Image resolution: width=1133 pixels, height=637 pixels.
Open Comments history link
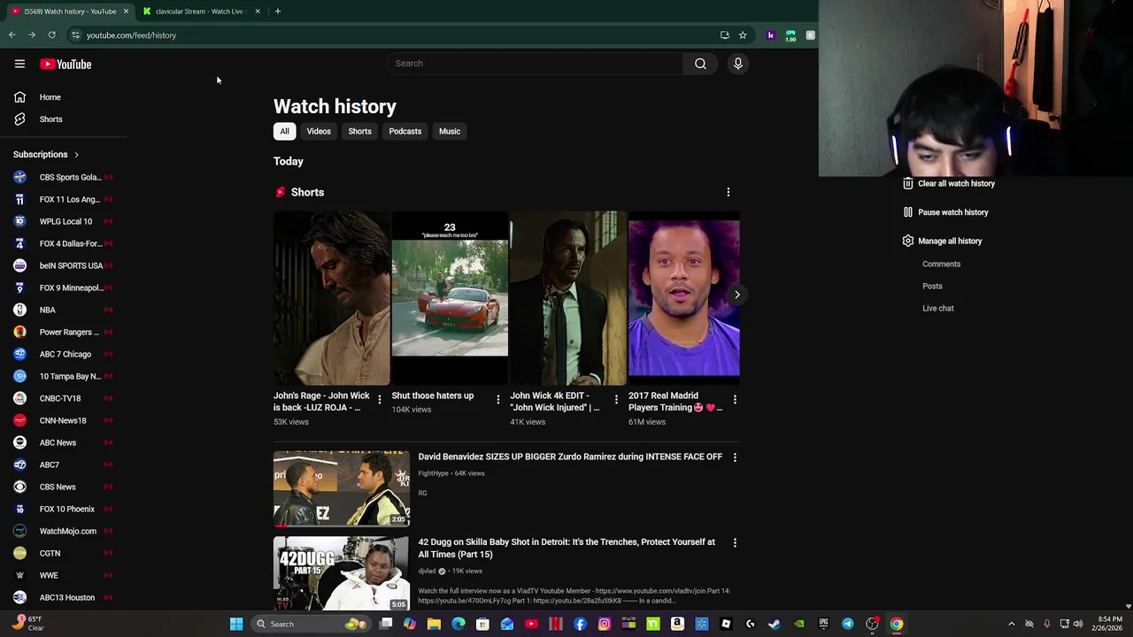click(941, 264)
